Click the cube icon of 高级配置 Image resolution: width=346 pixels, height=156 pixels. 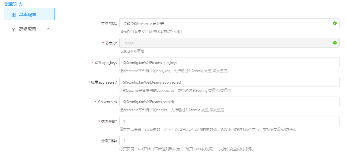14,29
